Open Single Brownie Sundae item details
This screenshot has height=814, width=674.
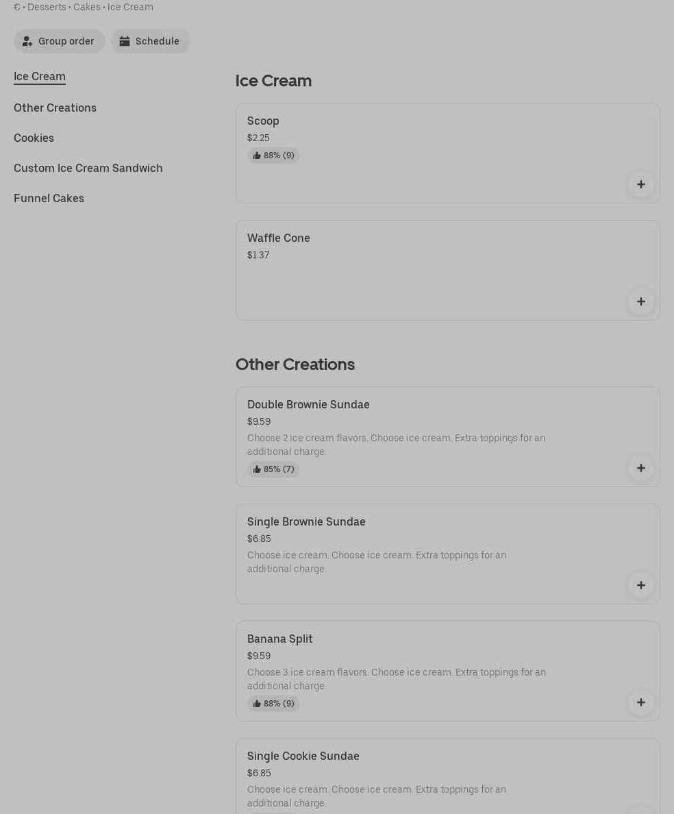pos(306,521)
